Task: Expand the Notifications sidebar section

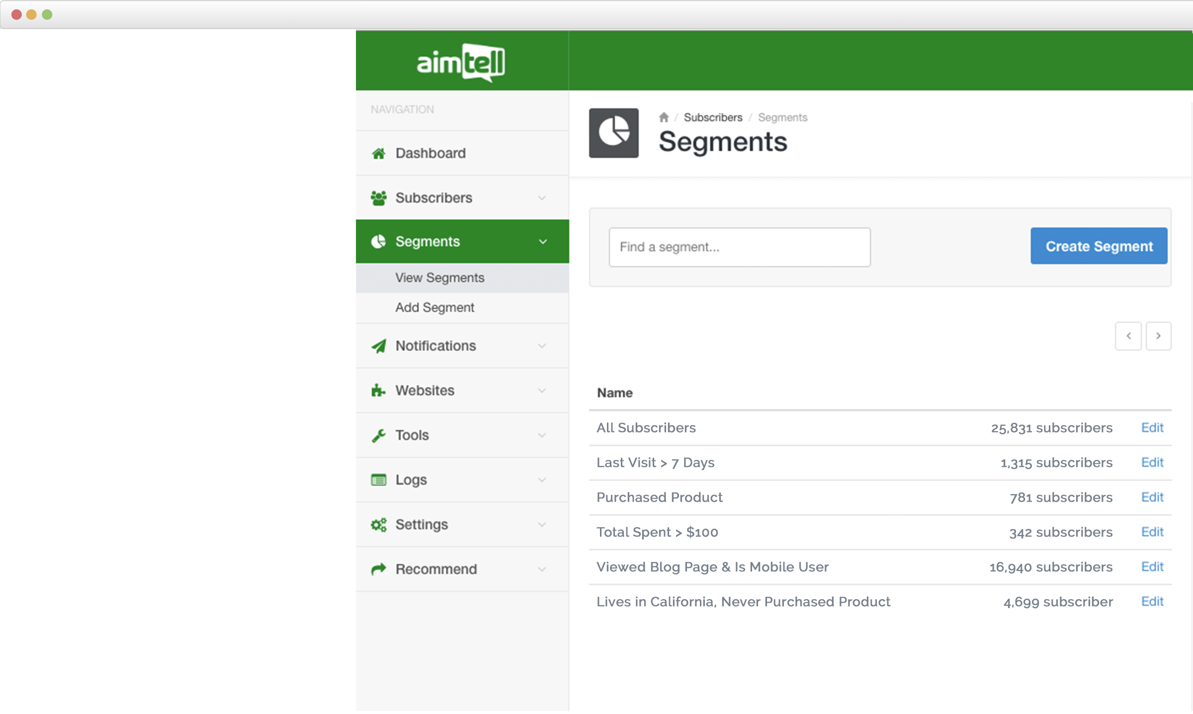Action: tap(542, 346)
